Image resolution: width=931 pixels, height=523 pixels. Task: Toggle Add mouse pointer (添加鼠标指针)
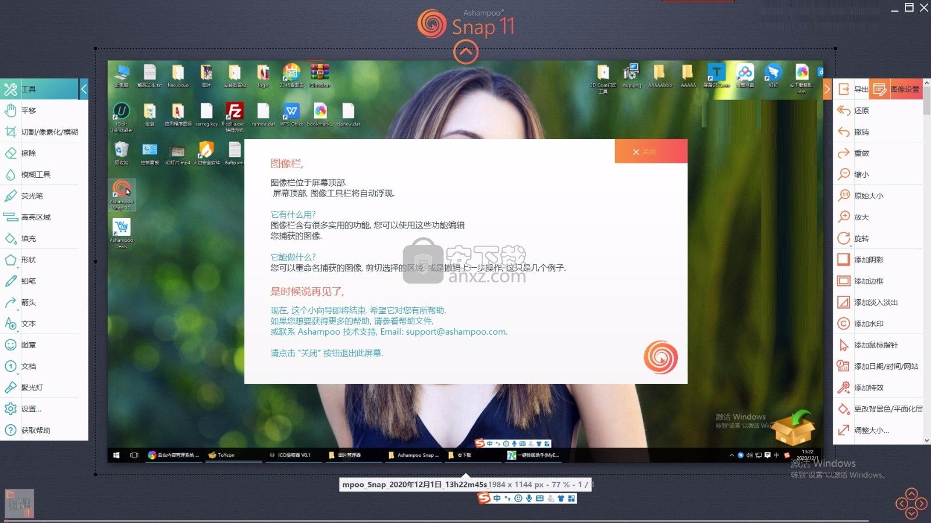coord(878,345)
